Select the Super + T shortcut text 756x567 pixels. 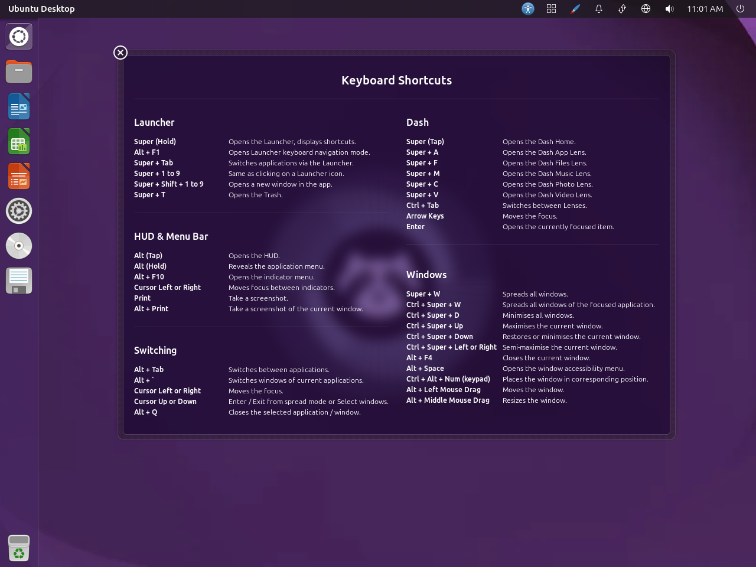pyautogui.click(x=149, y=195)
